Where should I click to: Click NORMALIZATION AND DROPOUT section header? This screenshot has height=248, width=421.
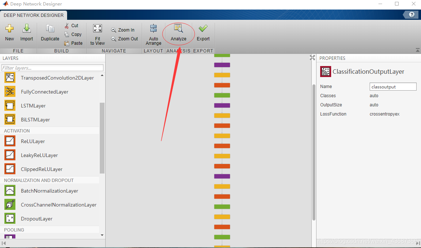pyautogui.click(x=39, y=180)
